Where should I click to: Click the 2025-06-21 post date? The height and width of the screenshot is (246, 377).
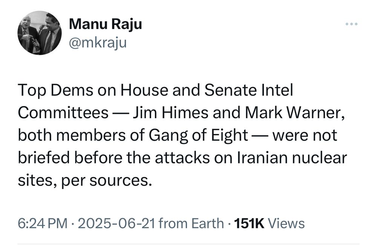[116, 223]
